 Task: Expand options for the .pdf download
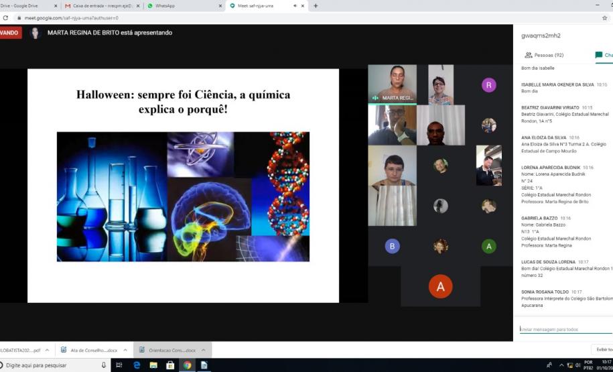(47, 350)
